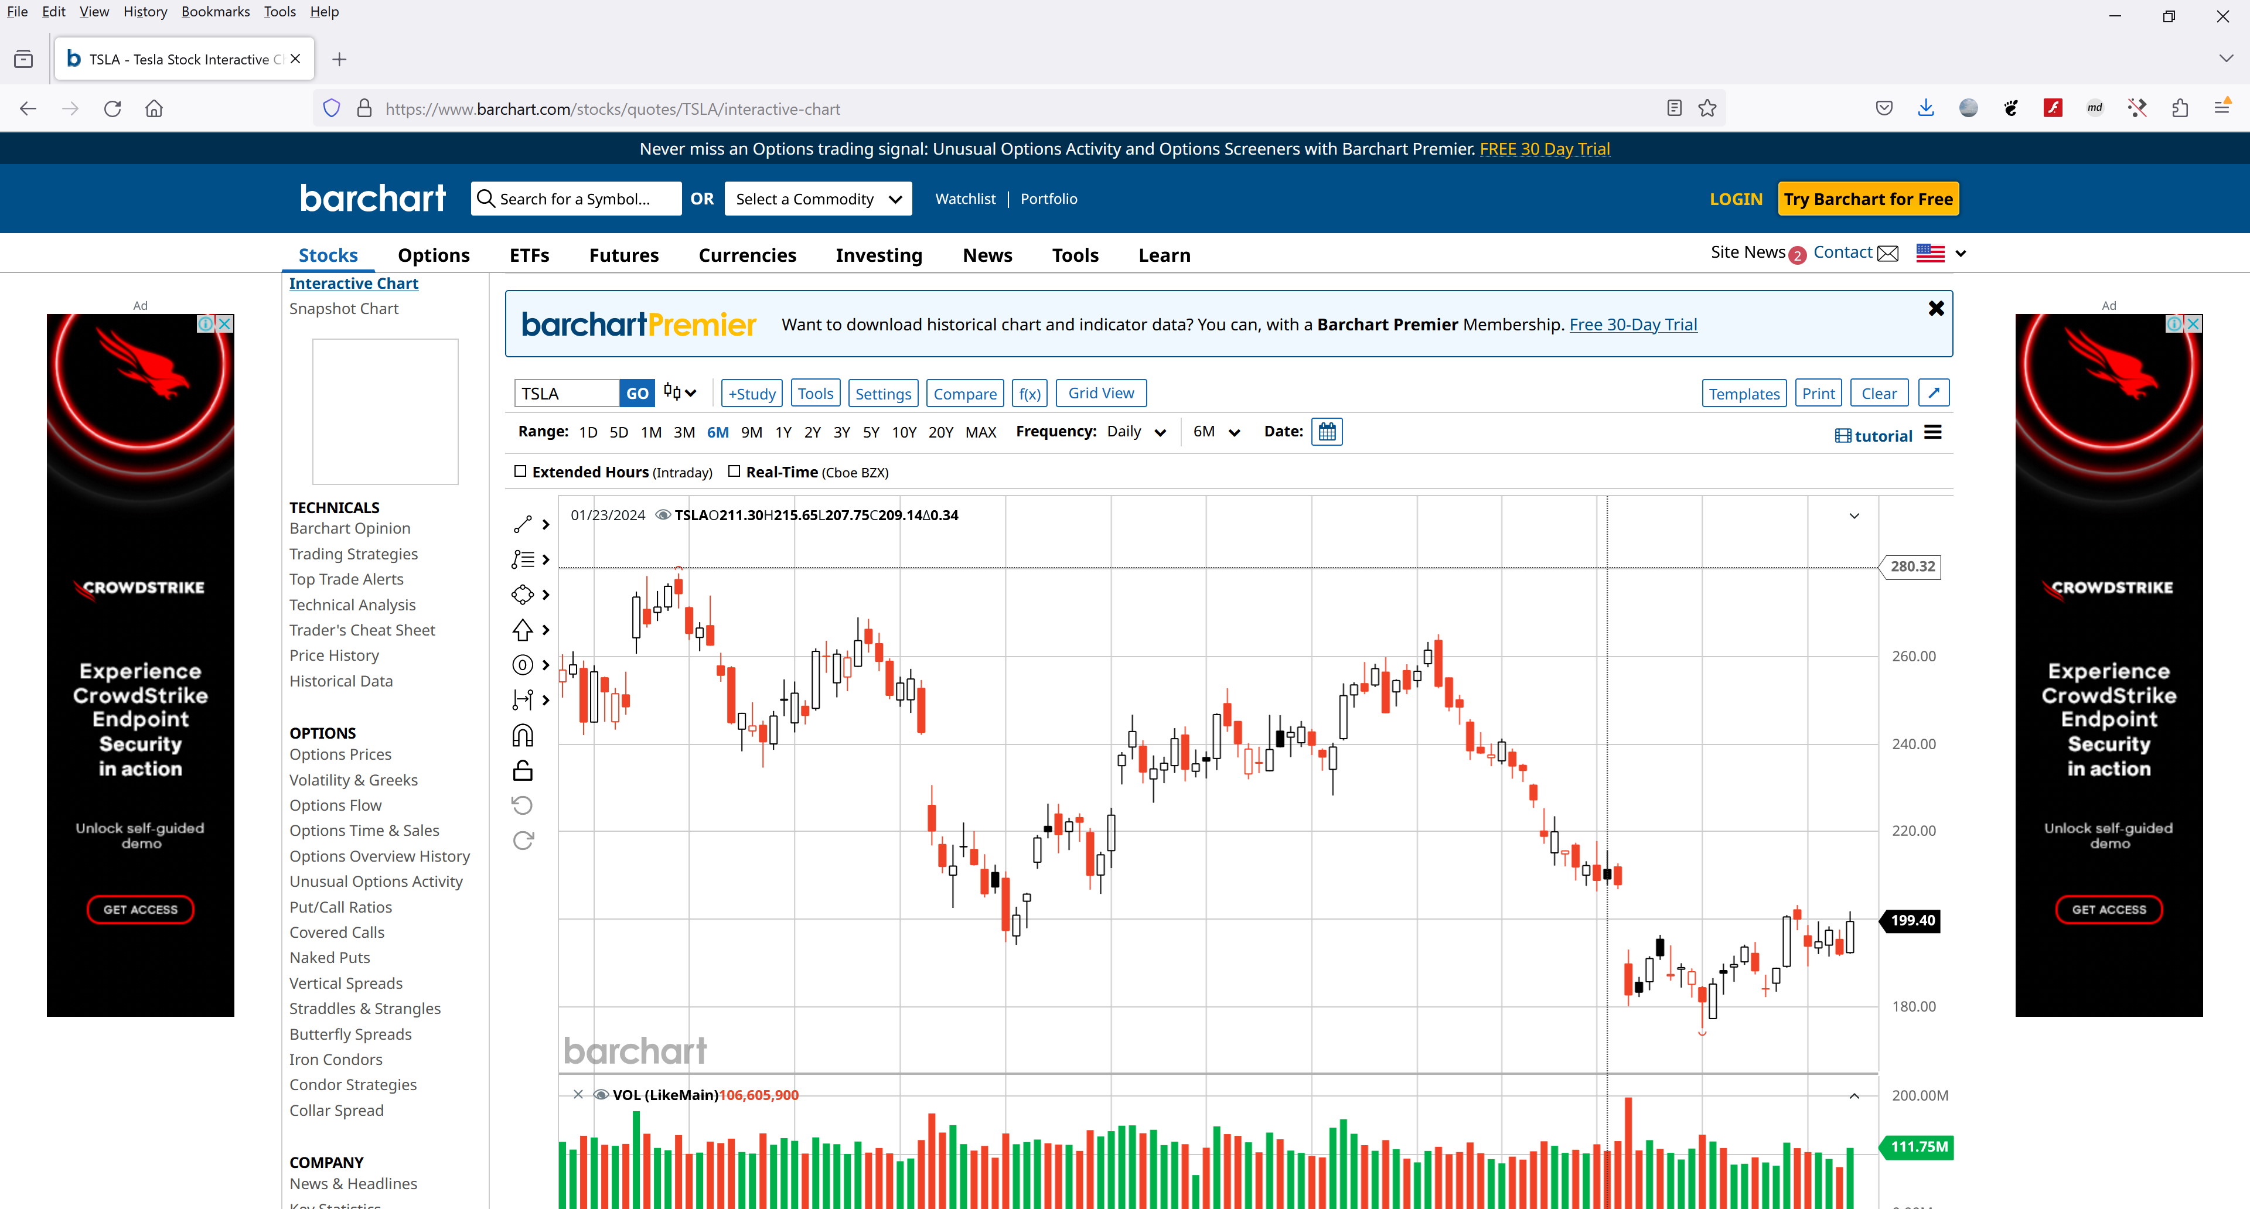This screenshot has height=1209, width=2250.
Task: Open the Futures main tab
Action: pyautogui.click(x=623, y=255)
